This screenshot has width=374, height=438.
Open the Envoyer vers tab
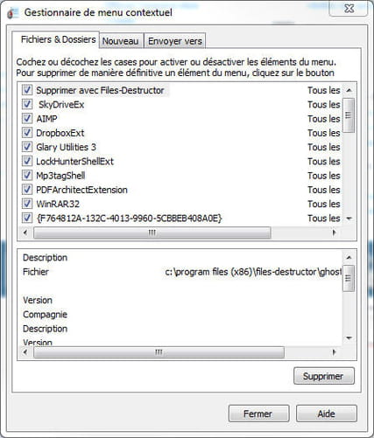(x=175, y=41)
